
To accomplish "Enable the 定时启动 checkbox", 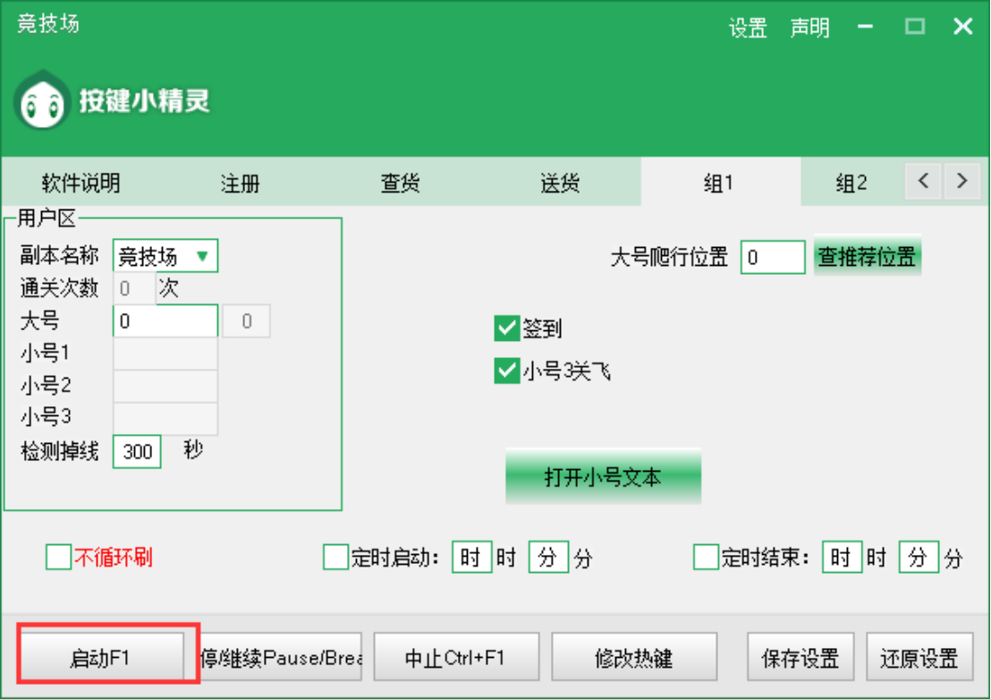I will pyautogui.click(x=335, y=558).
